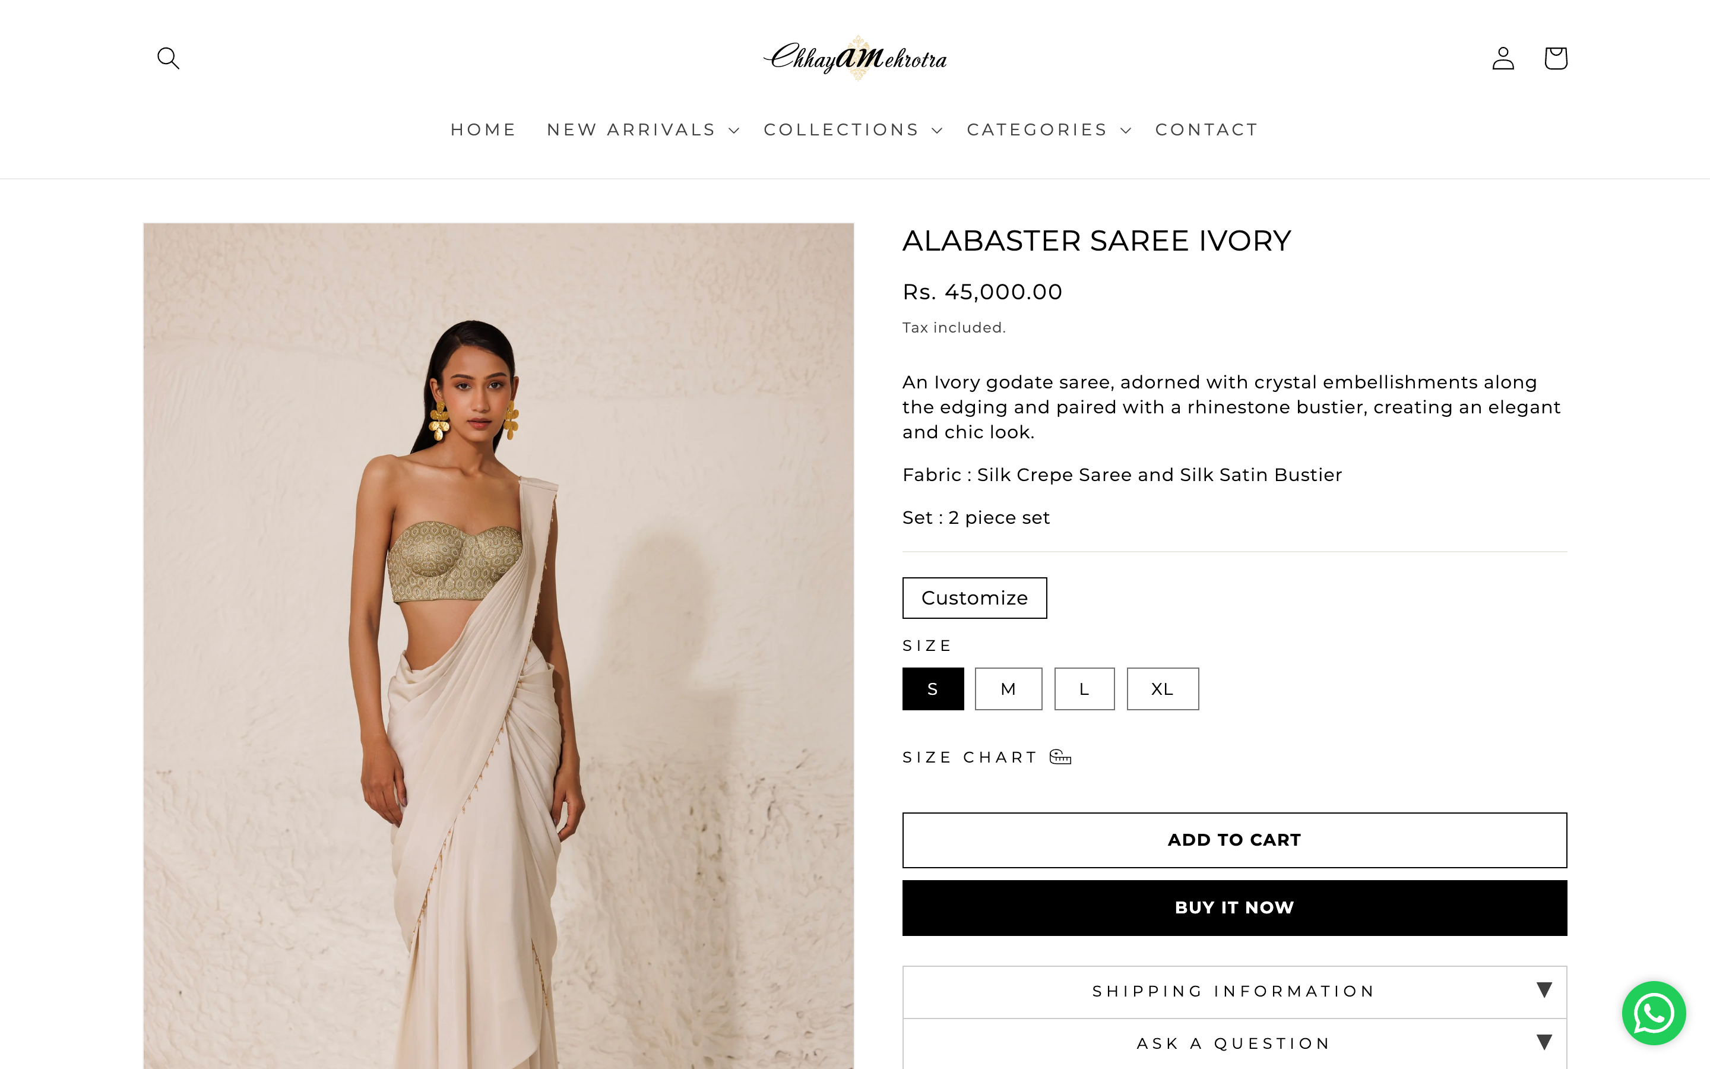1710x1069 pixels.
Task: Expand the Collections dropdown
Action: 853,130
